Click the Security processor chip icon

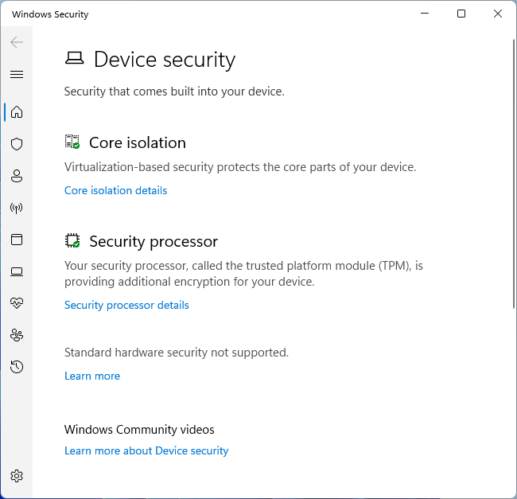click(72, 241)
